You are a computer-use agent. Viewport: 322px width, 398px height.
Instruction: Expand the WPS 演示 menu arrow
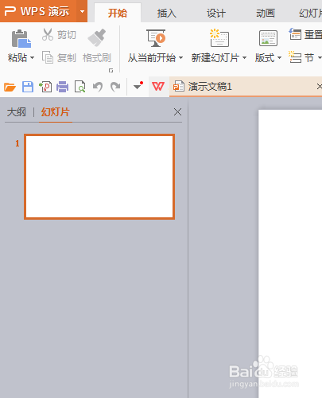[x=82, y=11]
